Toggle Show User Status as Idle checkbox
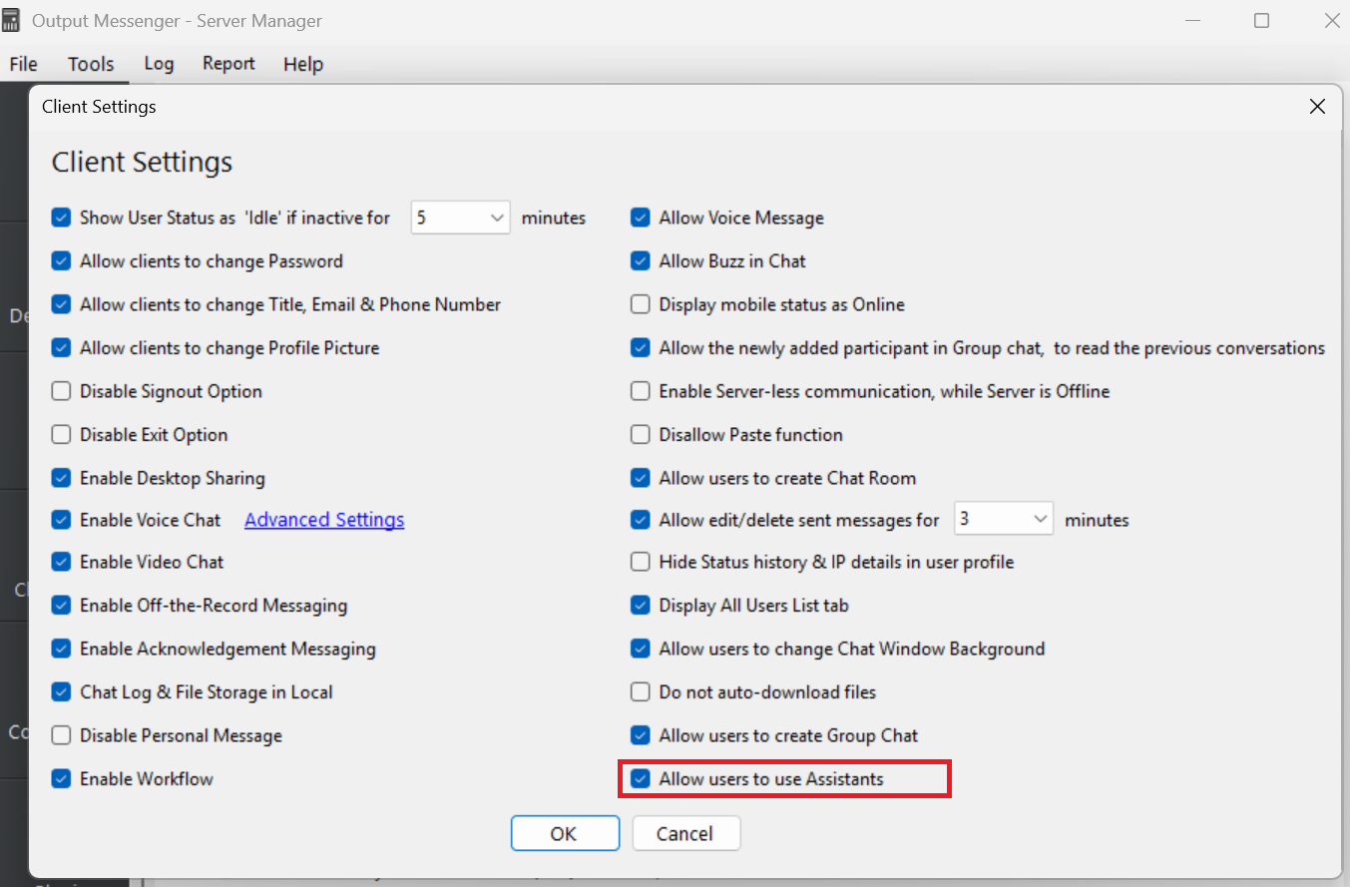The image size is (1350, 887). click(62, 218)
